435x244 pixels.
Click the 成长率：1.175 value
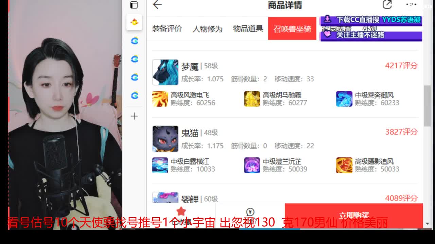pos(202,146)
